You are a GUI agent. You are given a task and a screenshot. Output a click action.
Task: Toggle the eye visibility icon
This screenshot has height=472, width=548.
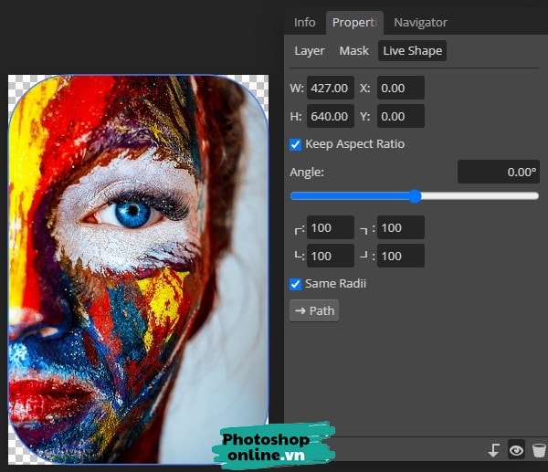point(516,450)
